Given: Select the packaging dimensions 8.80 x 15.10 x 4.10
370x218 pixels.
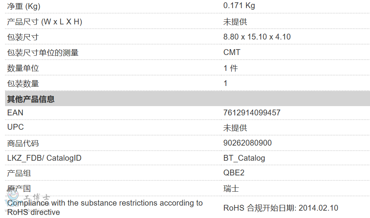Looking at the screenshot, I should pyautogui.click(x=257, y=37).
